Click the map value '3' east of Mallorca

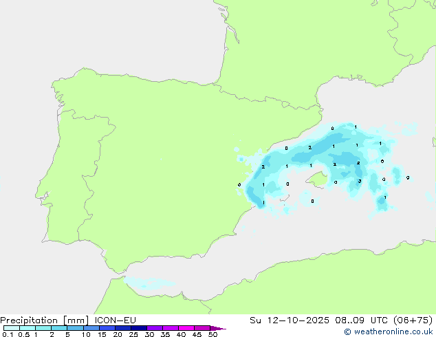click(360, 182)
